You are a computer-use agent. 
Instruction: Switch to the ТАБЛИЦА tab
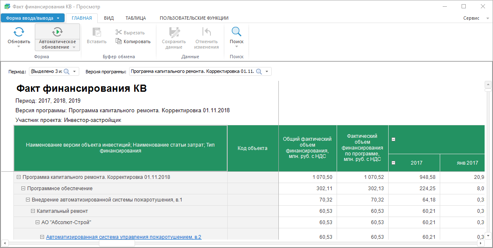(x=135, y=18)
